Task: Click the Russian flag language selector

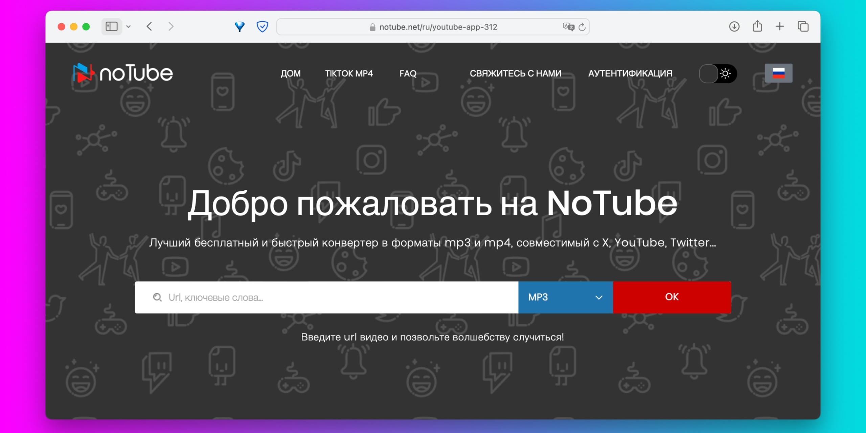Action: click(779, 73)
